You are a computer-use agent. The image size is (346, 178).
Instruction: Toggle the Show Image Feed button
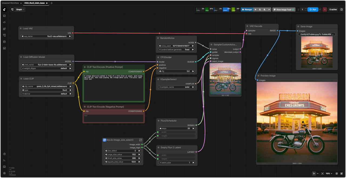click(284, 9)
